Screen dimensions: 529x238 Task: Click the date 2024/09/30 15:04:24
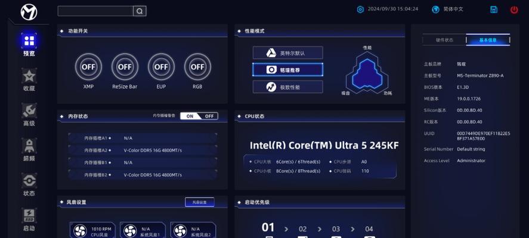pyautogui.click(x=393, y=9)
